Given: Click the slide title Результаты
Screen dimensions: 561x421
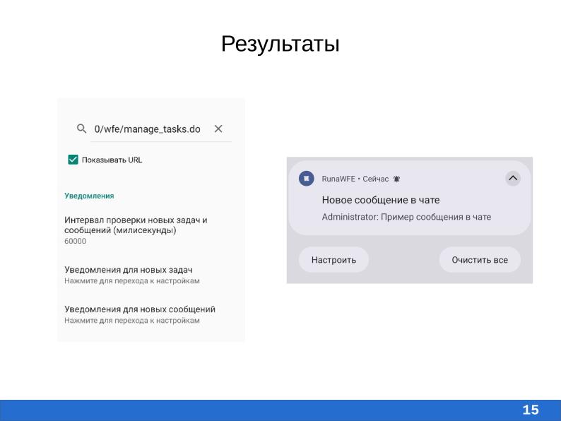Looking at the screenshot, I should [280, 44].
